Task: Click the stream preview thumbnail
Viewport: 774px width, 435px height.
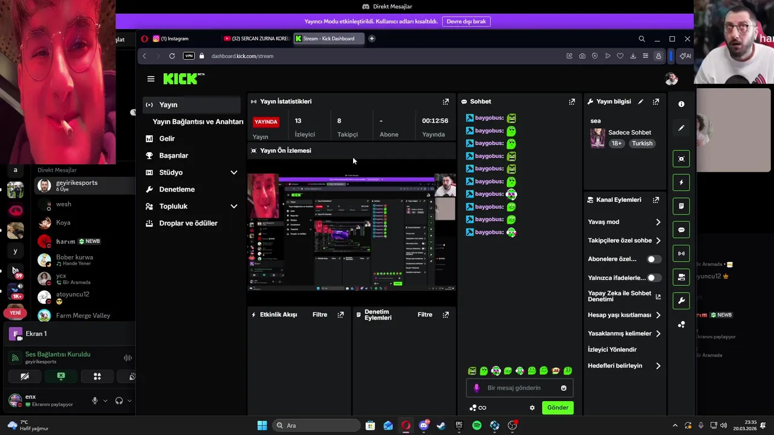Action: (x=351, y=231)
